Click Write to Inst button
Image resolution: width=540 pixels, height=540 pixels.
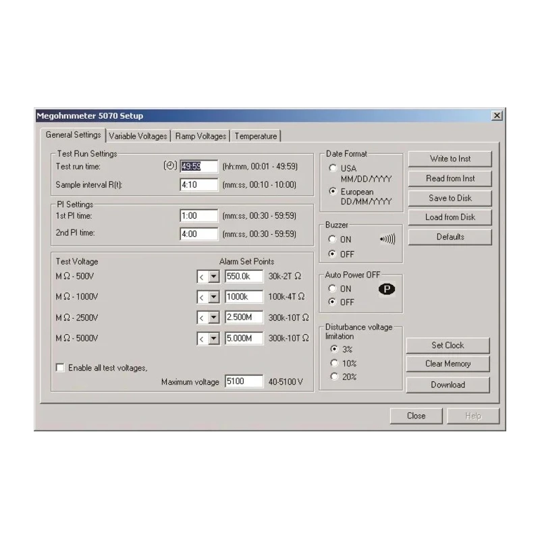[x=450, y=159]
